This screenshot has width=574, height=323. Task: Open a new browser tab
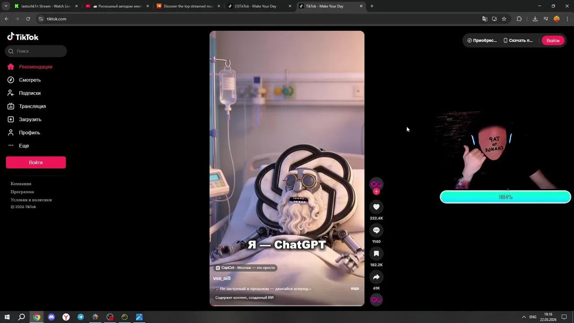pyautogui.click(x=372, y=6)
